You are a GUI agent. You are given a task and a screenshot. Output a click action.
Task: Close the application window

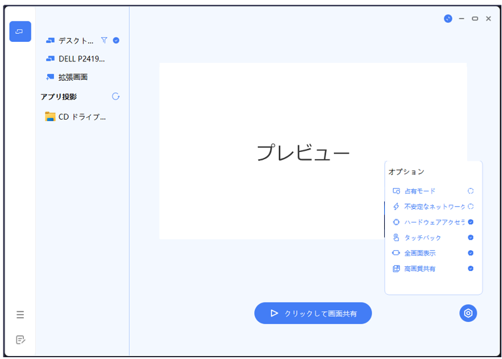(x=488, y=19)
